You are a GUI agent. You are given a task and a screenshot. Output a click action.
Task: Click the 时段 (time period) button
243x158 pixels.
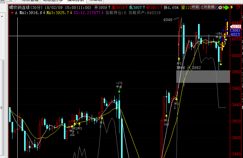click(x=195, y=7)
